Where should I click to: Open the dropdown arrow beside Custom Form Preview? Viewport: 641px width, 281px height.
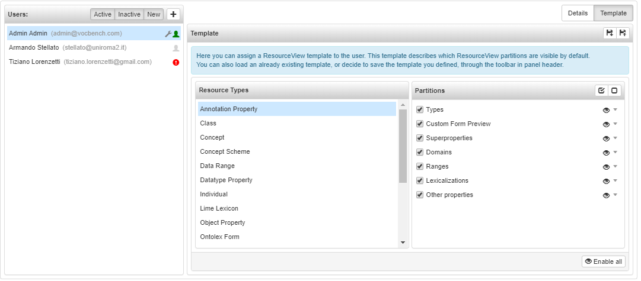coord(616,124)
